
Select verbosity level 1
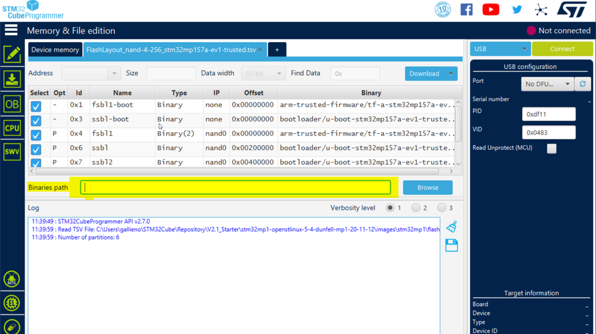pyautogui.click(x=390, y=208)
